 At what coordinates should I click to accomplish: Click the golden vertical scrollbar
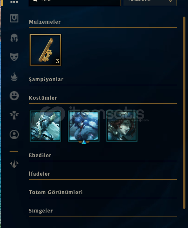[x=184, y=113]
